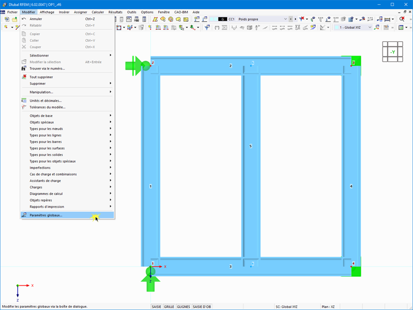Screen dimensions: 413x310
Task: Expand the Sélectionner submenu
Action: 67,55
